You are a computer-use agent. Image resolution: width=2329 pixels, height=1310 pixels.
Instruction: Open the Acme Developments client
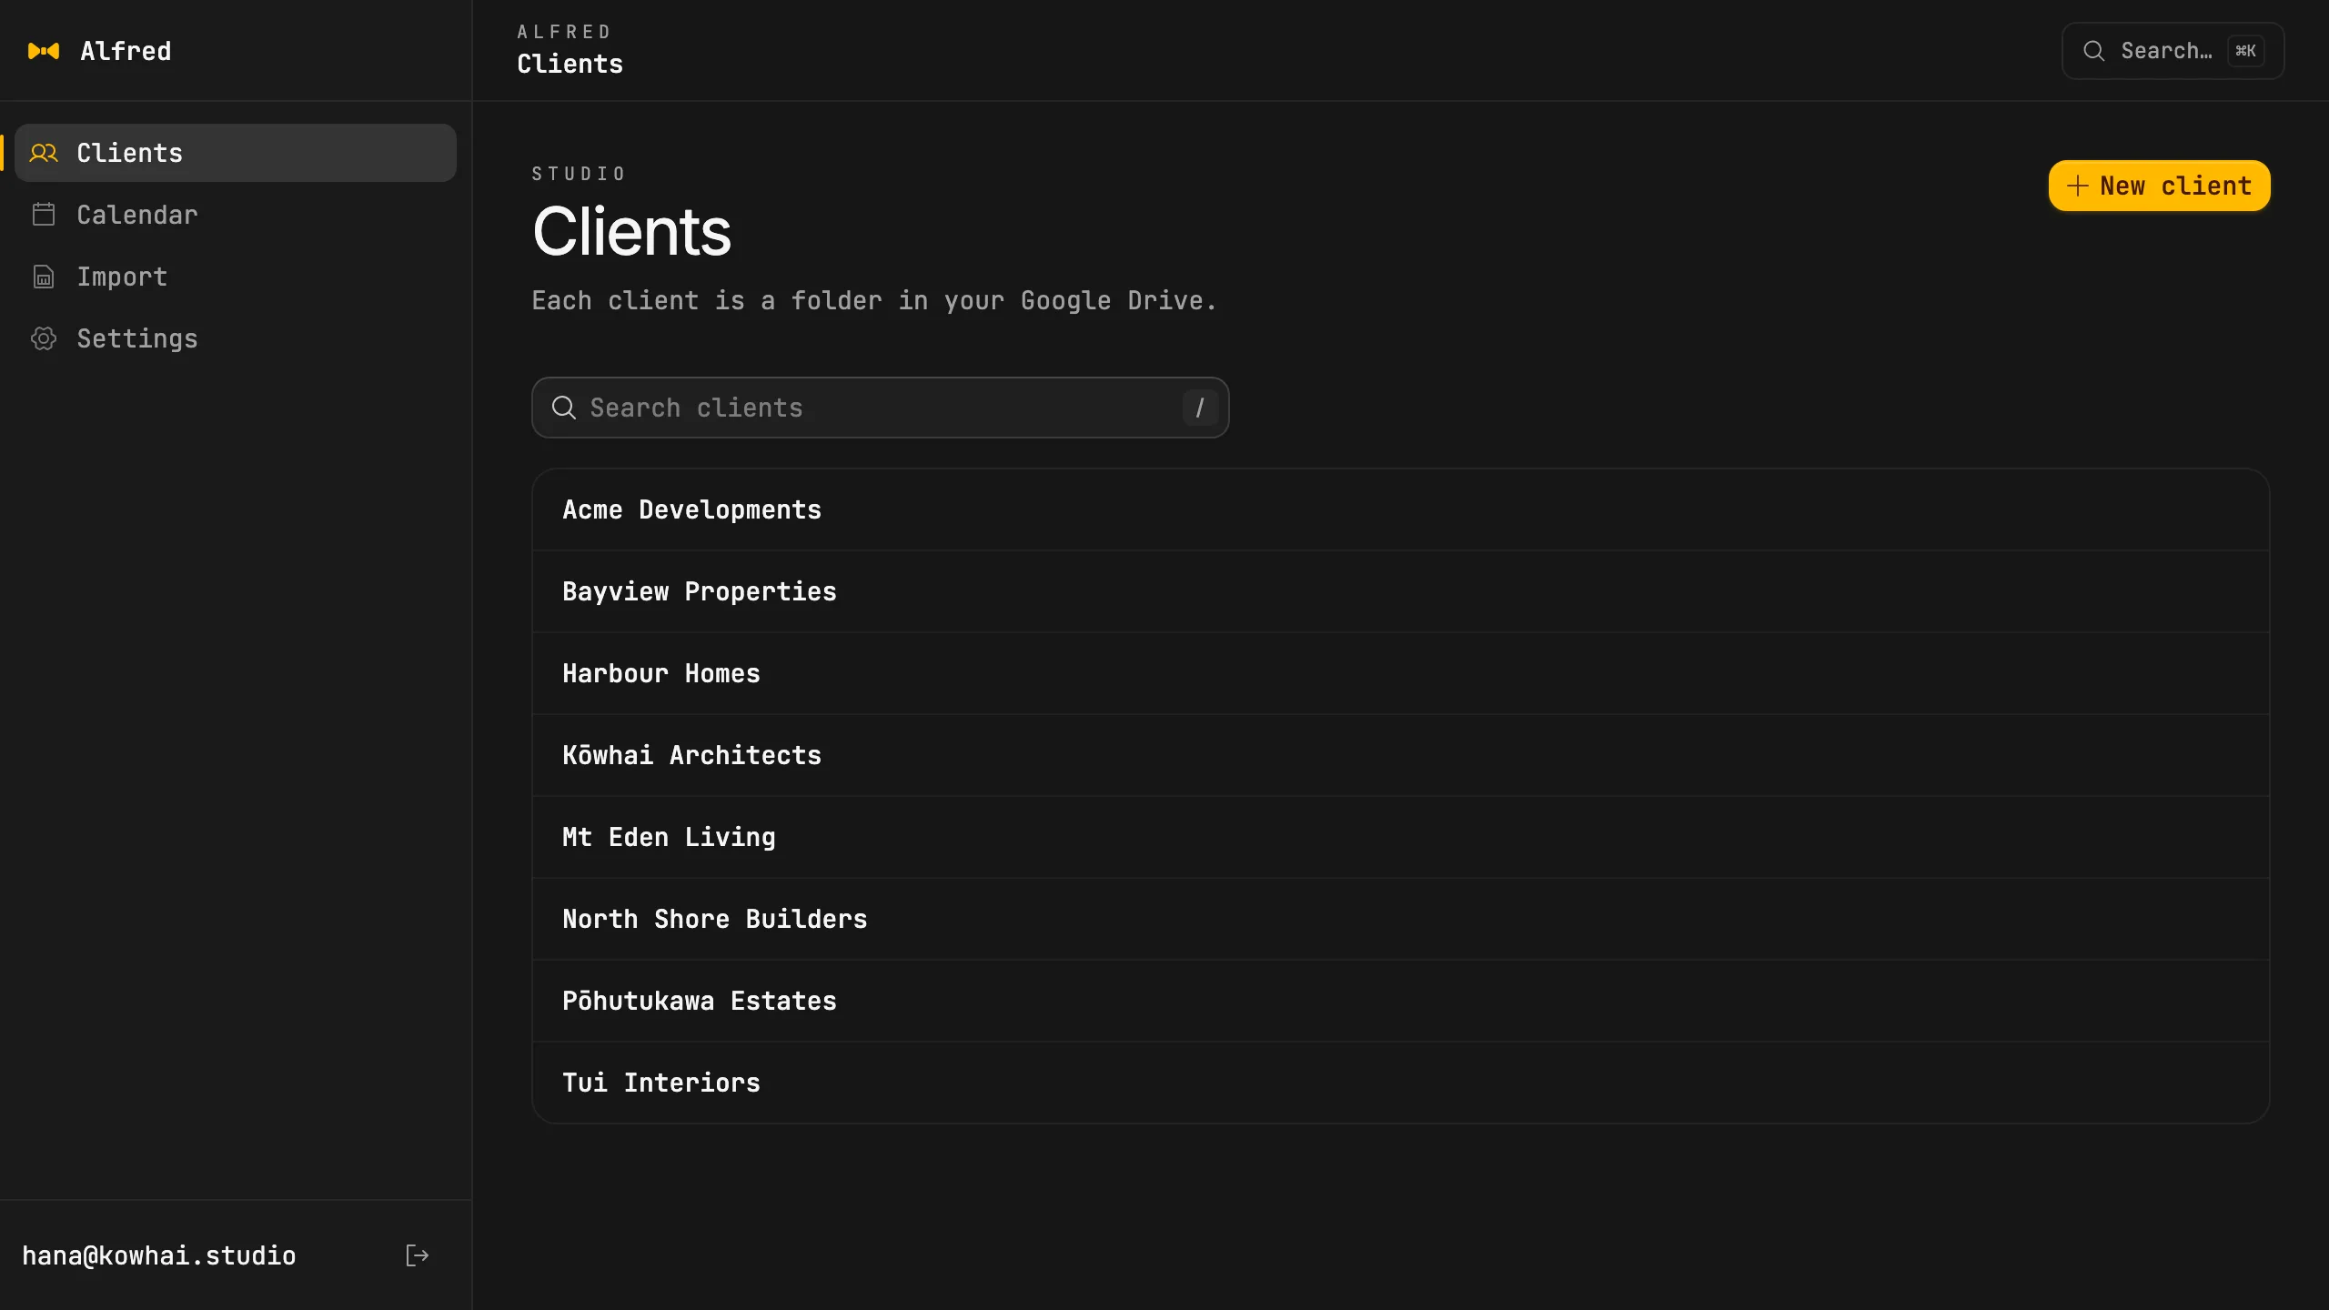(1400, 509)
